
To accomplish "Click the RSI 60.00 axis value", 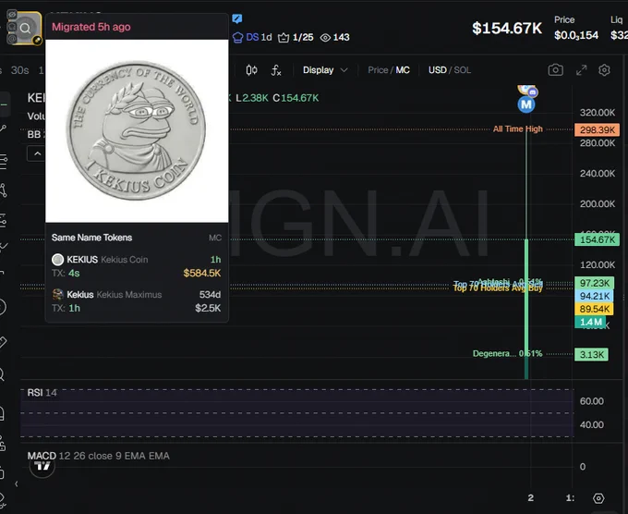I will (x=592, y=401).
